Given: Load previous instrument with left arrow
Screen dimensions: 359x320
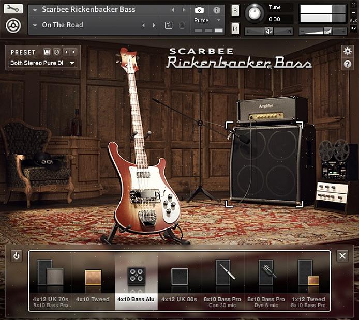Looking at the screenshot, I should tap(173, 10).
